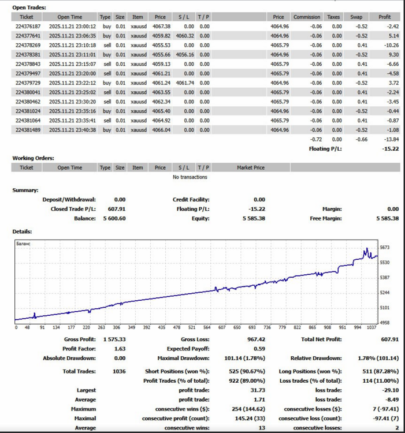
Task: Click the Equity value 5 585.38
Action: pos(254,218)
